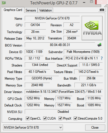Maximize the GPU-Z window
The width and height of the screenshot is (108, 133).
[92, 2]
